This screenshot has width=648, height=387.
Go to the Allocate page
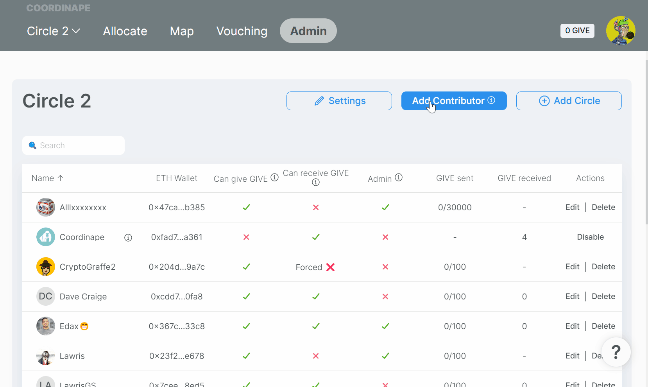(125, 31)
